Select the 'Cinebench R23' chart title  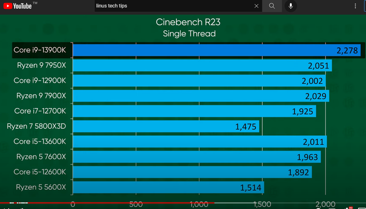coord(188,22)
